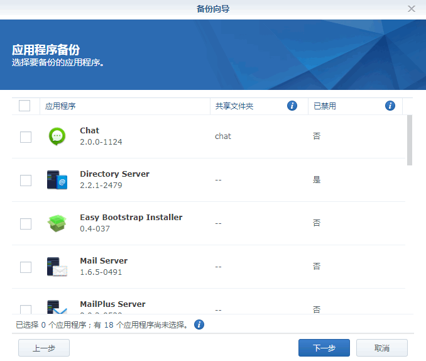Click the 备份向导 window title
Image resolution: width=426 pixels, height=361 pixels.
[x=213, y=9]
